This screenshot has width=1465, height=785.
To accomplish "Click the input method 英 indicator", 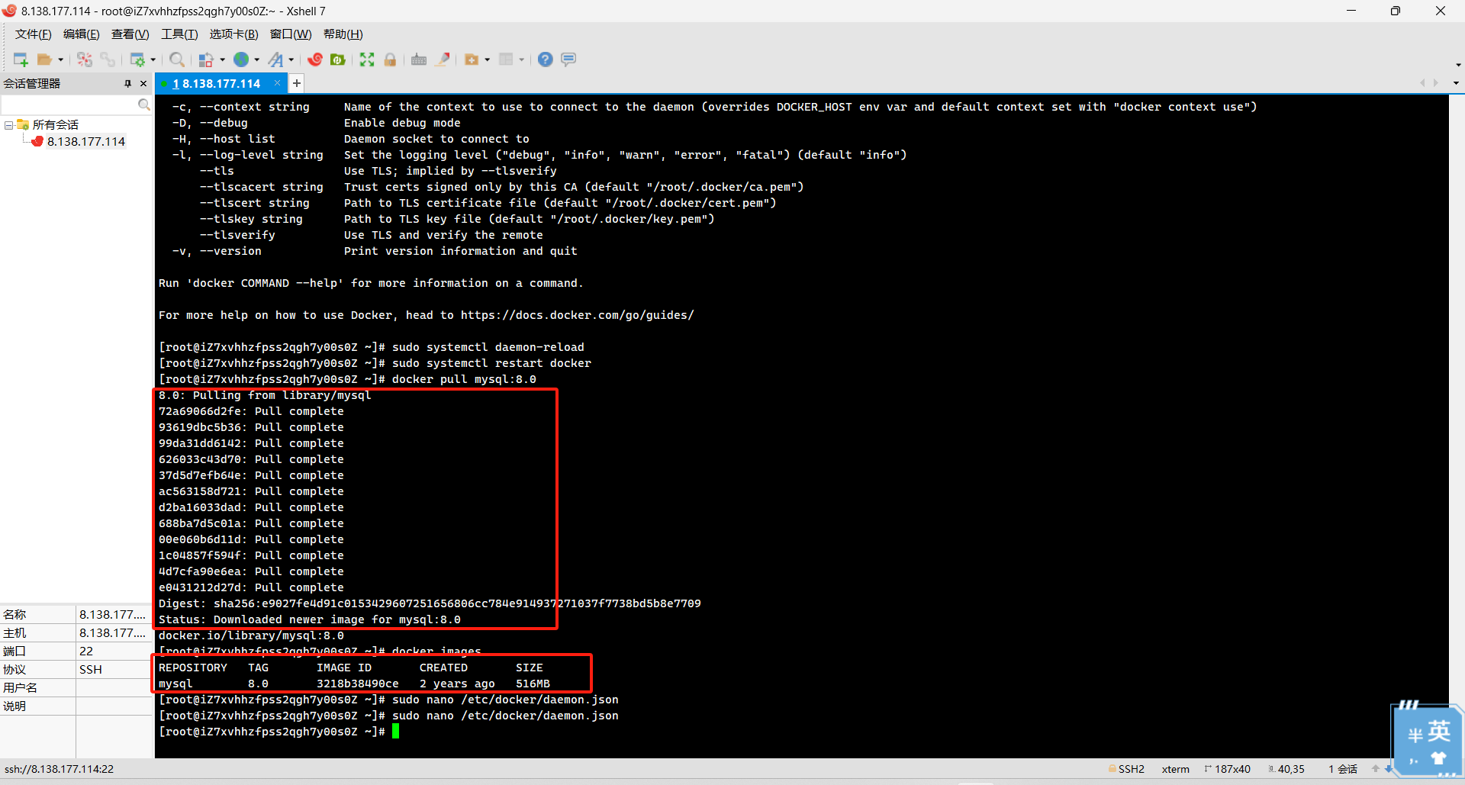I will tap(1439, 732).
